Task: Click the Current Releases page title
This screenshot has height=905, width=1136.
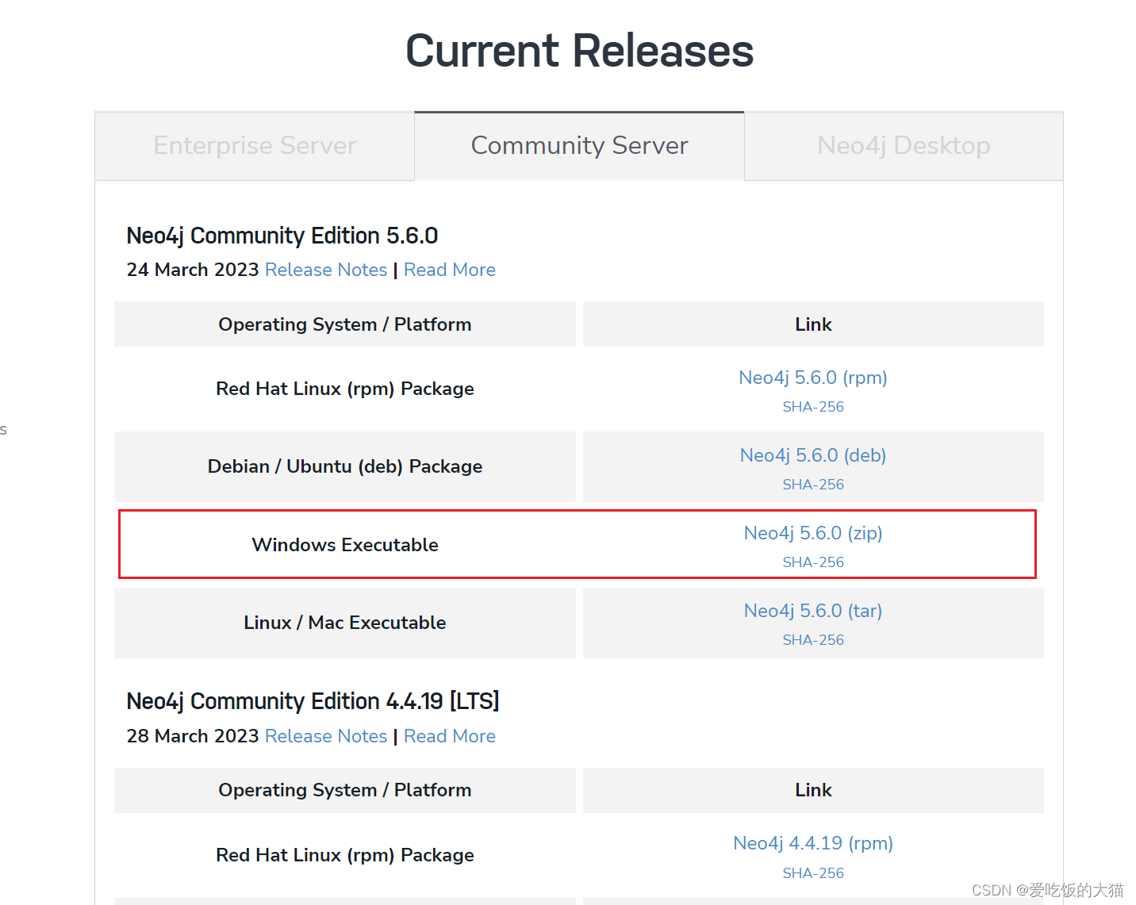Action: (x=579, y=51)
